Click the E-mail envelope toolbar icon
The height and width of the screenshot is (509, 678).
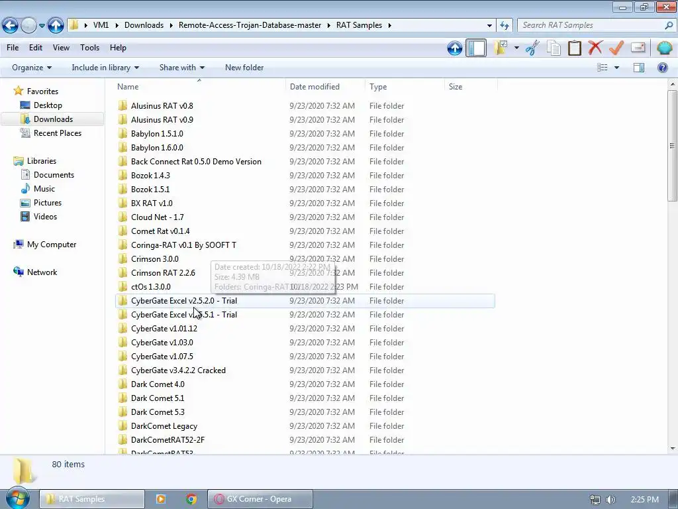click(x=638, y=47)
